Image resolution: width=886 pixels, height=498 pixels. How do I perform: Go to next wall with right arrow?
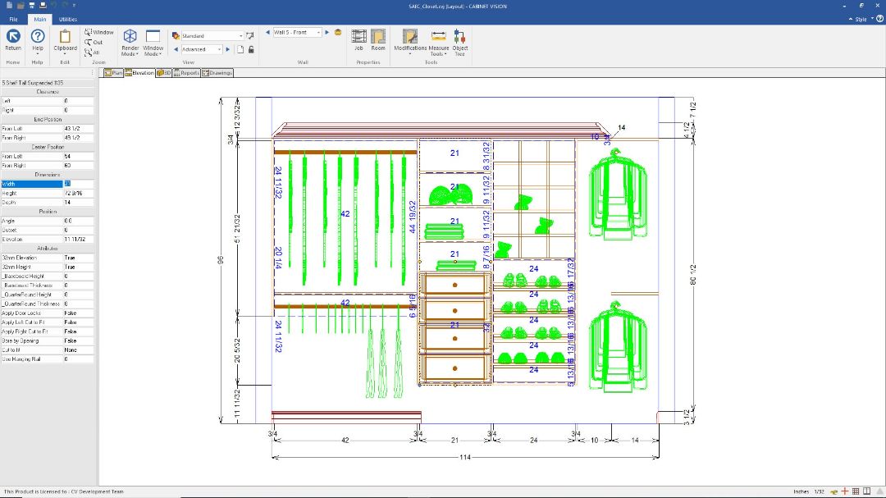coord(327,33)
